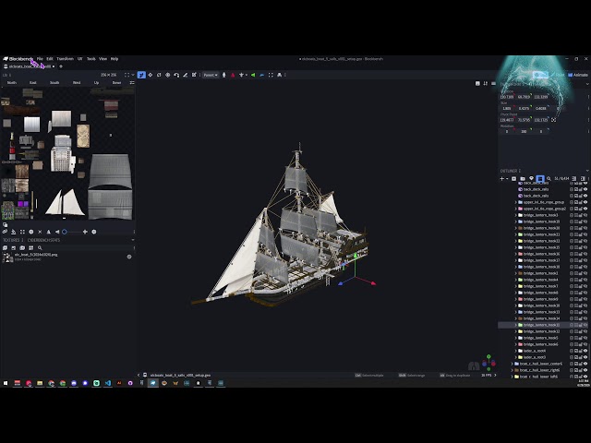Open the Edit menu
The width and height of the screenshot is (591, 443).
[50, 59]
